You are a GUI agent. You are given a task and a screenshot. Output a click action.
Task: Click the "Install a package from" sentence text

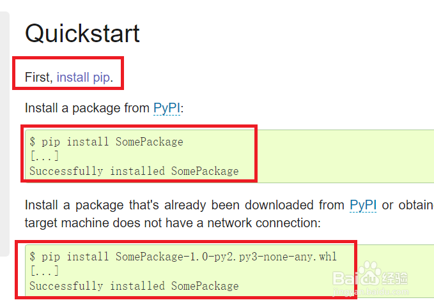[x=87, y=109]
